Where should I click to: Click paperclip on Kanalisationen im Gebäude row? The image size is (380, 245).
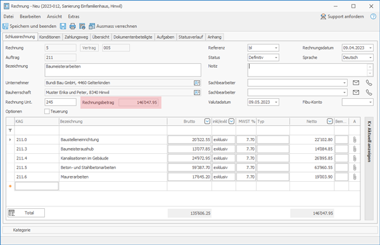(x=355, y=158)
